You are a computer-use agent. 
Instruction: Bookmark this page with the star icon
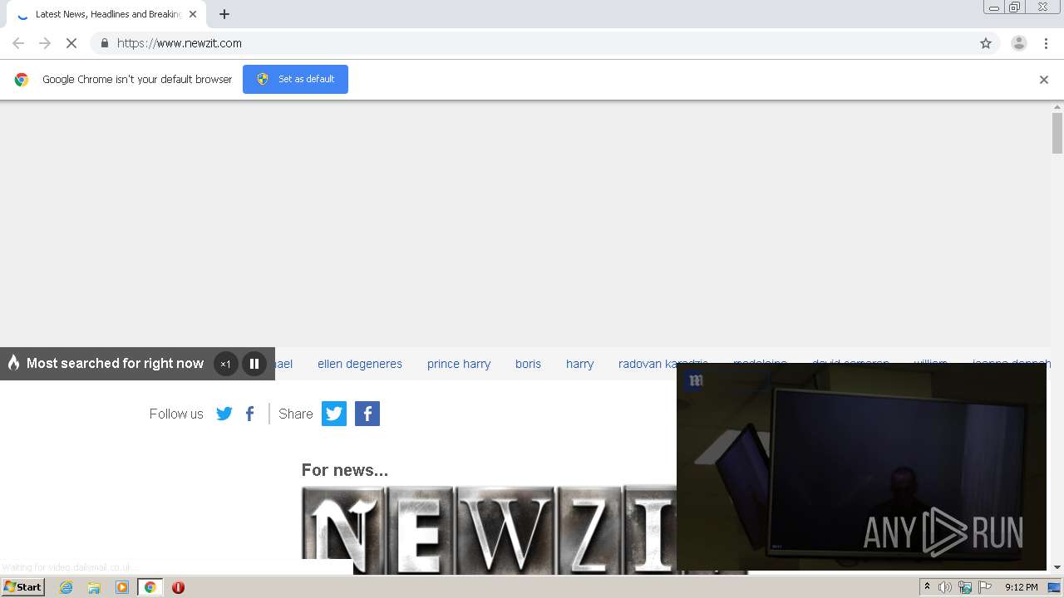coord(986,43)
